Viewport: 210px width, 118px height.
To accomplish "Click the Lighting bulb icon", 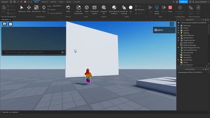I will point(181,33).
